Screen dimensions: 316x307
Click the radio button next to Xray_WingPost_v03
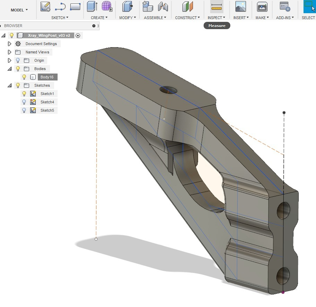coord(78,35)
